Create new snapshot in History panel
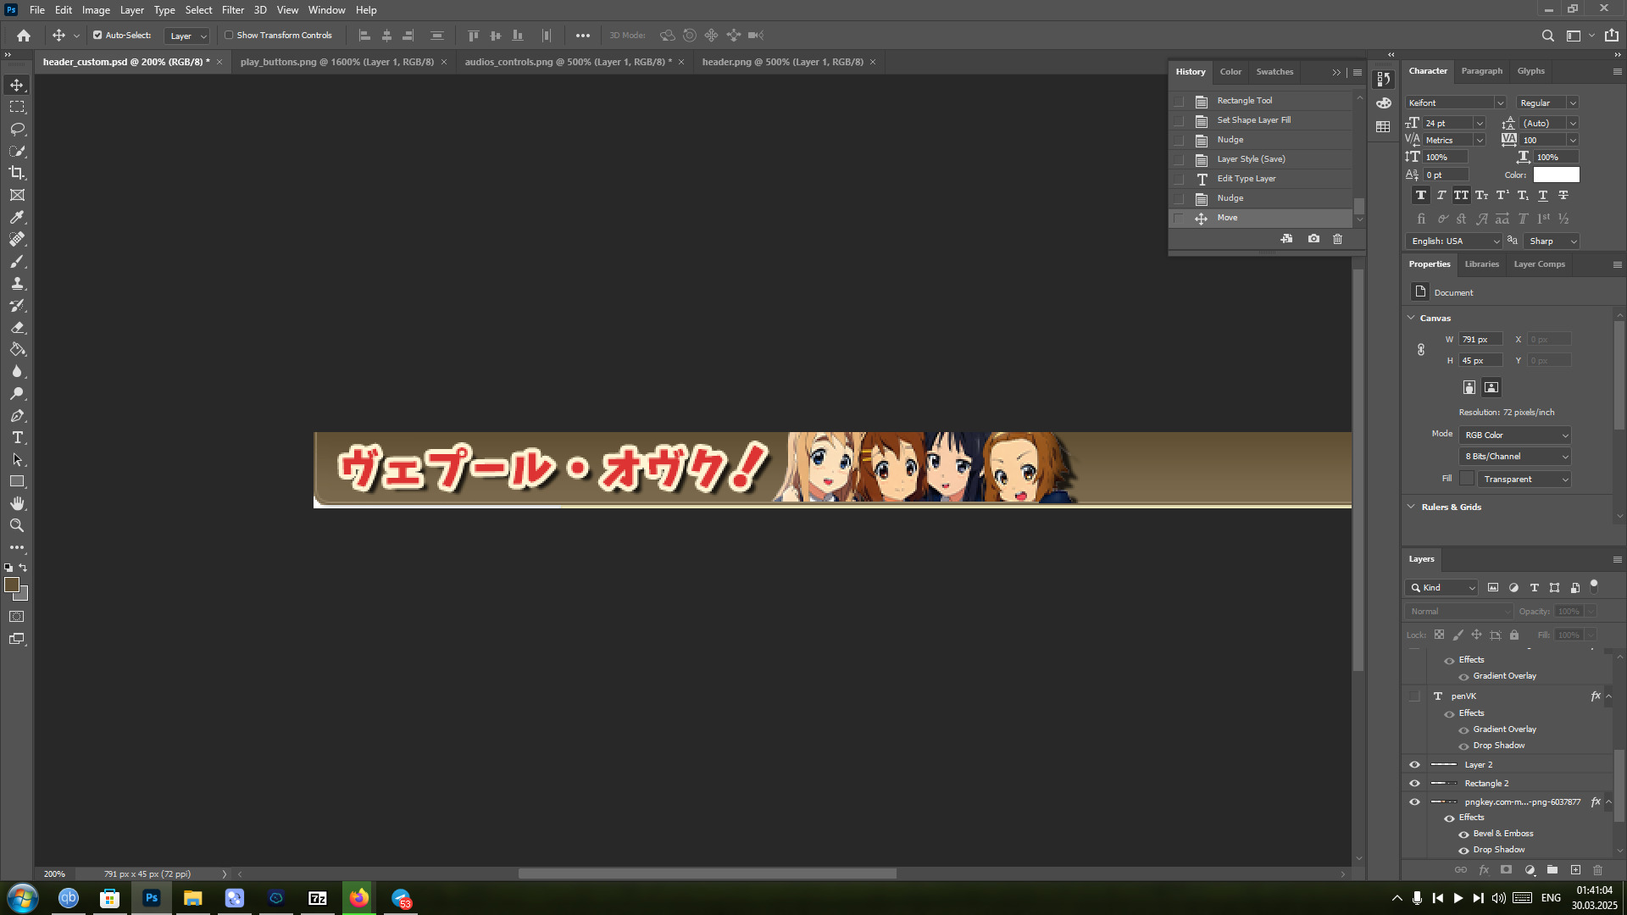1627x915 pixels. click(x=1313, y=239)
